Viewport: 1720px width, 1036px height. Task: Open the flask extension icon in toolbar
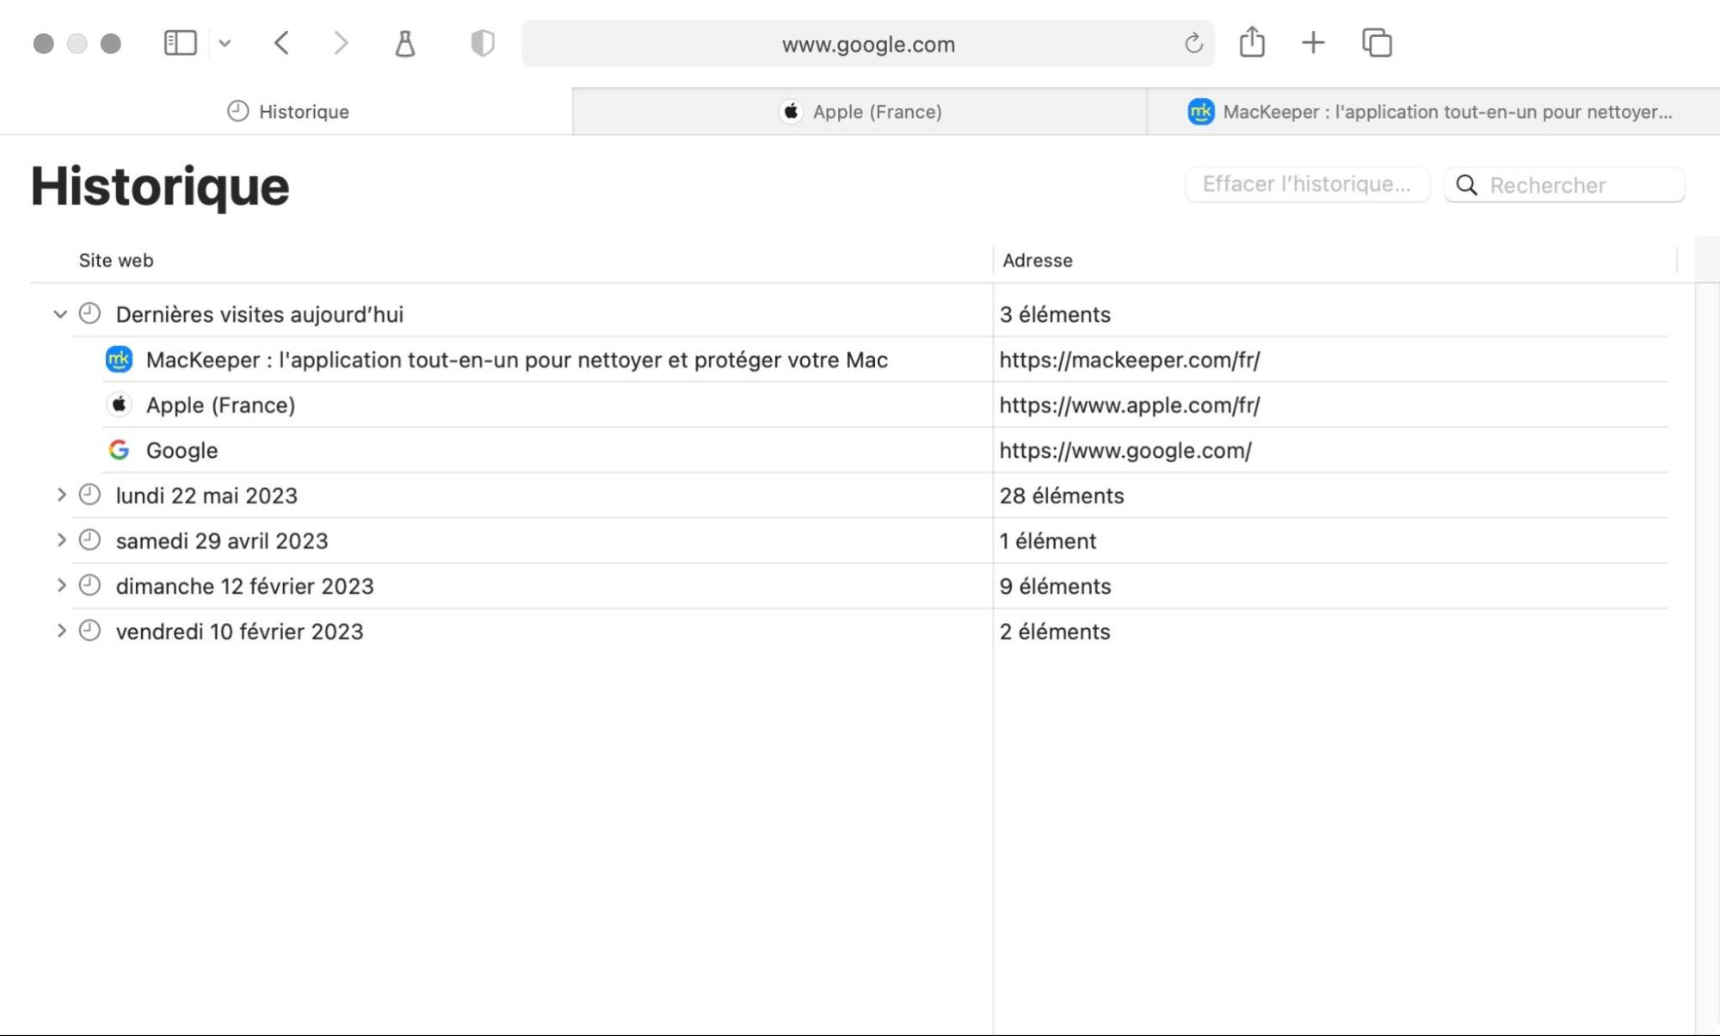(x=405, y=43)
